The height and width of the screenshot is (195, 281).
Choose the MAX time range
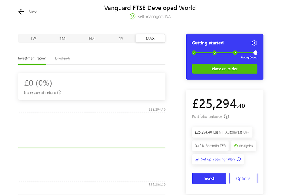[x=150, y=38]
